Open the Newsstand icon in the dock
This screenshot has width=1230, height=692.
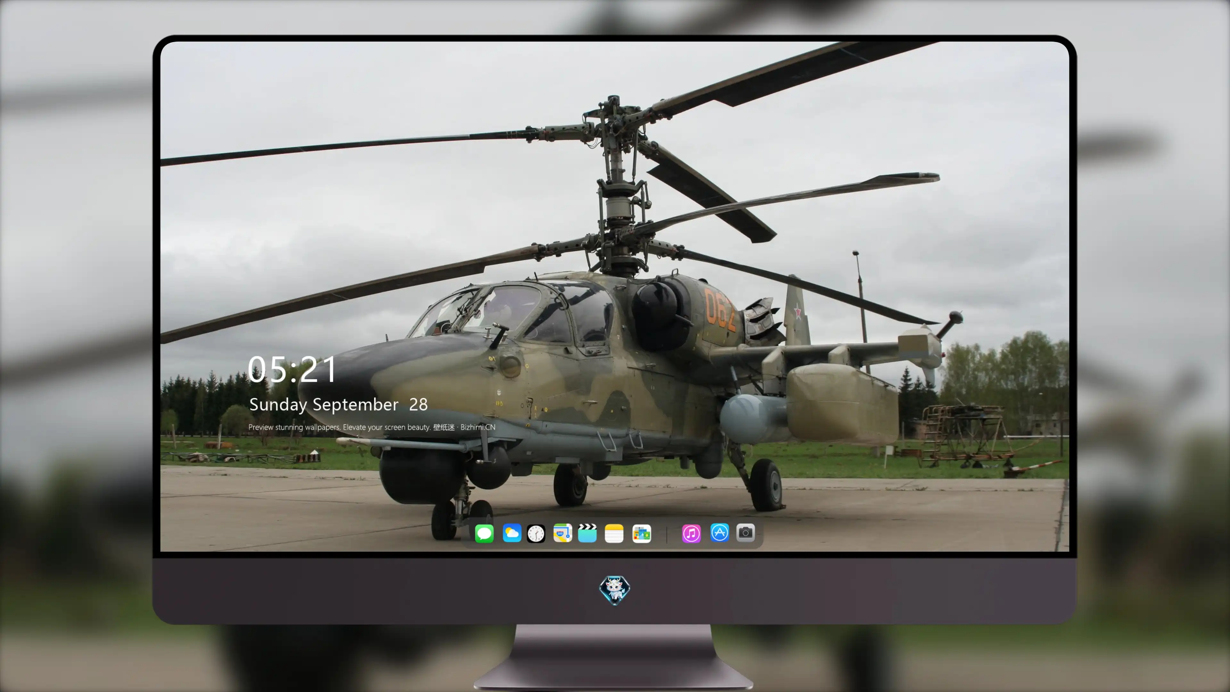(x=642, y=533)
